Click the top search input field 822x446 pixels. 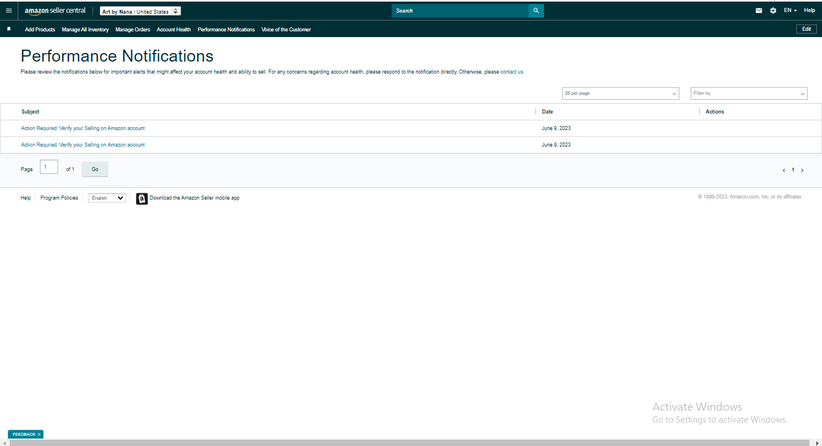pyautogui.click(x=460, y=11)
